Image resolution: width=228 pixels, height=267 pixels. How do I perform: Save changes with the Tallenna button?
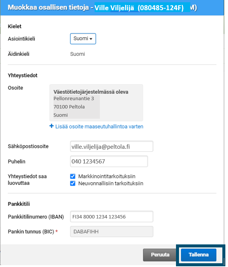[199, 255]
